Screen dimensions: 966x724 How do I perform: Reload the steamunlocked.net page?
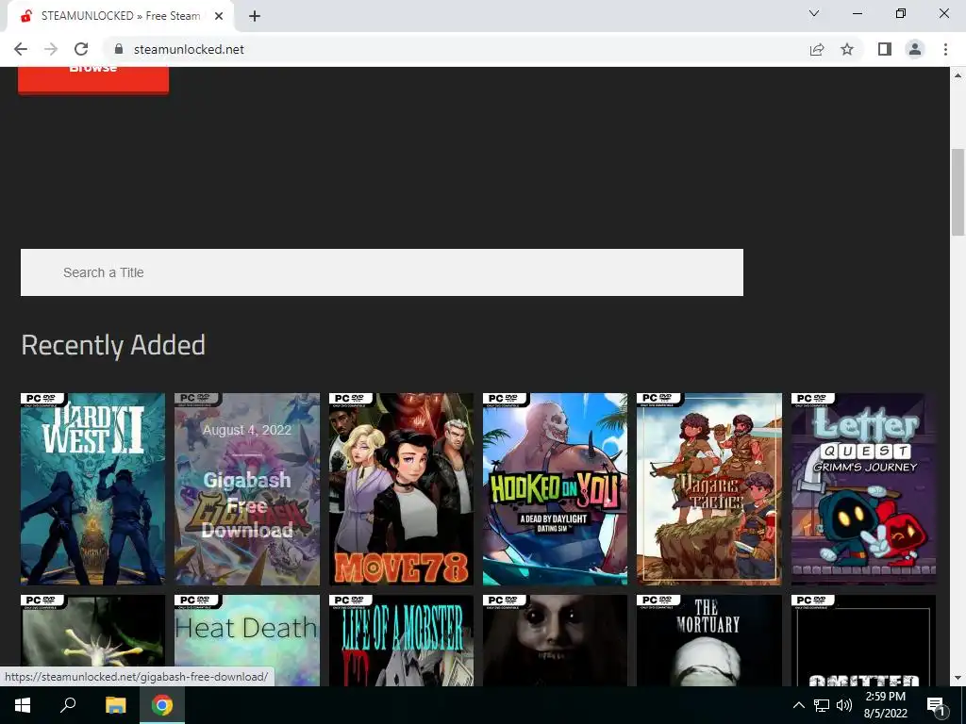point(81,49)
